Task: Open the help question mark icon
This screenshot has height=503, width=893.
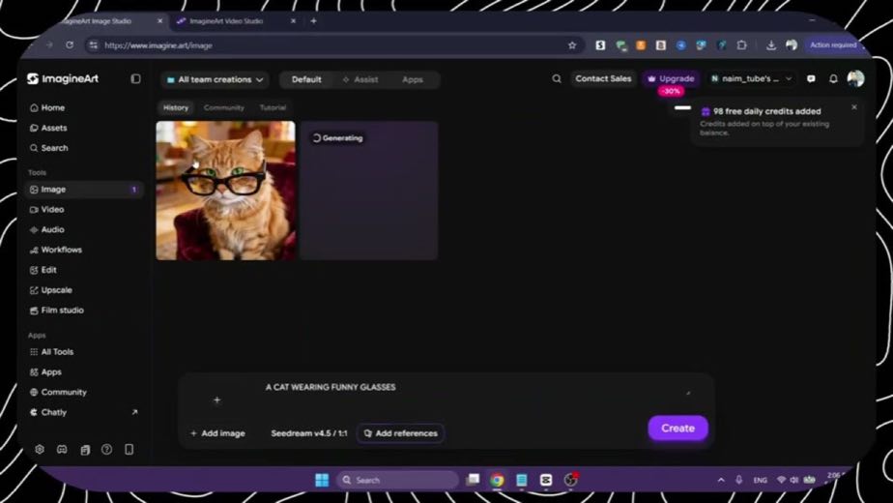Action: pos(106,450)
